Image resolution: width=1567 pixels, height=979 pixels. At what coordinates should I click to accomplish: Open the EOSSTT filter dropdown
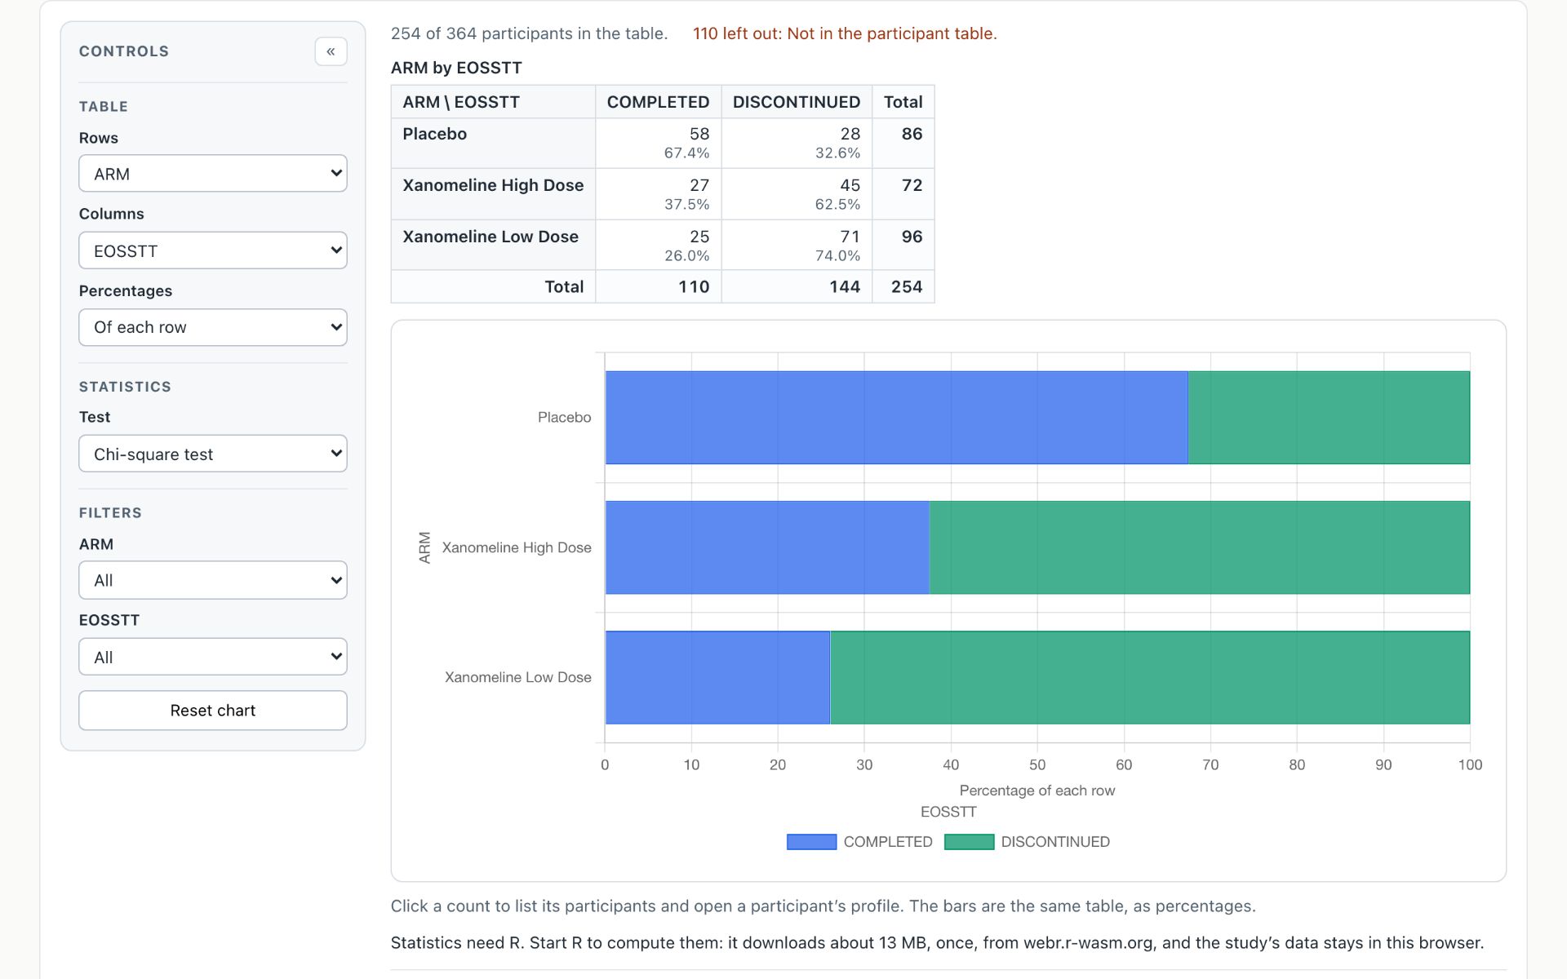tap(213, 657)
